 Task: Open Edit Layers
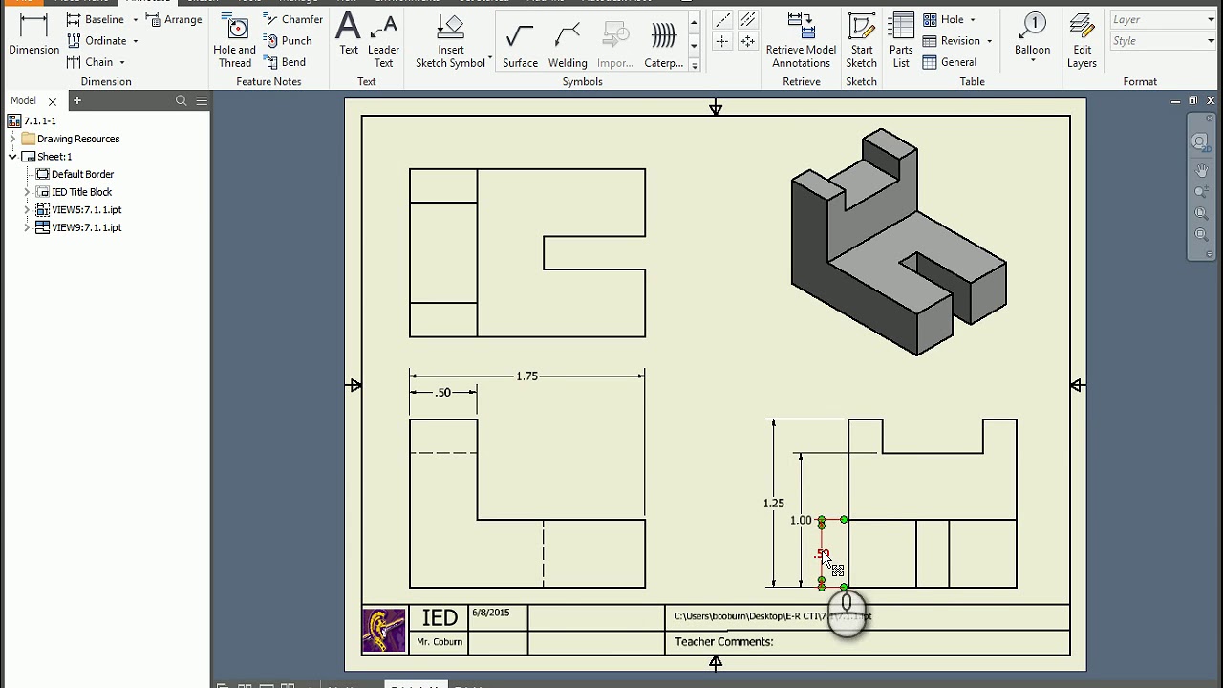(x=1082, y=41)
